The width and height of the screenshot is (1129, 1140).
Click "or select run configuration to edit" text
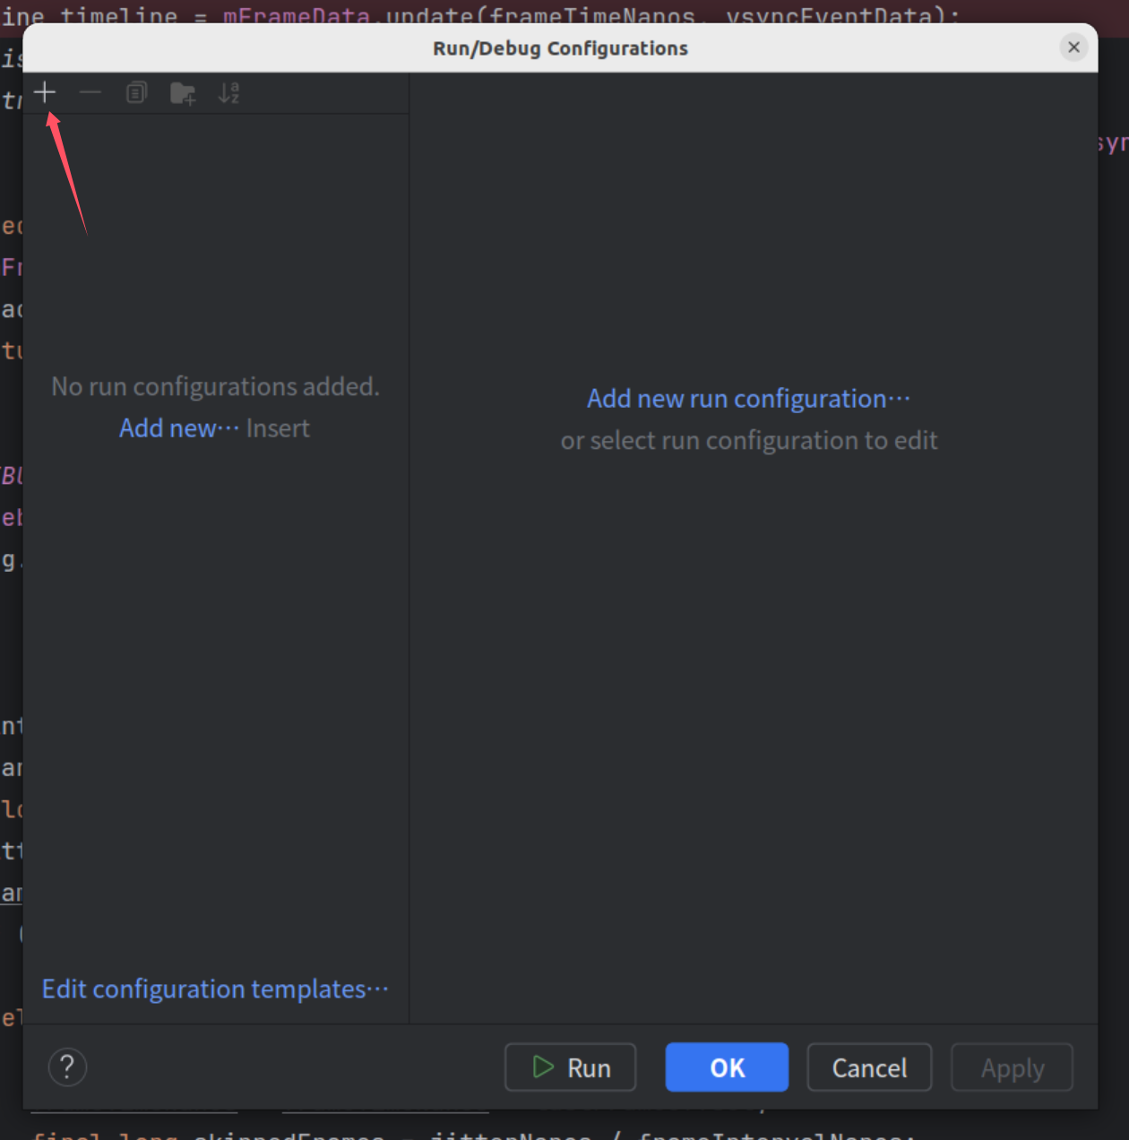[x=748, y=441]
